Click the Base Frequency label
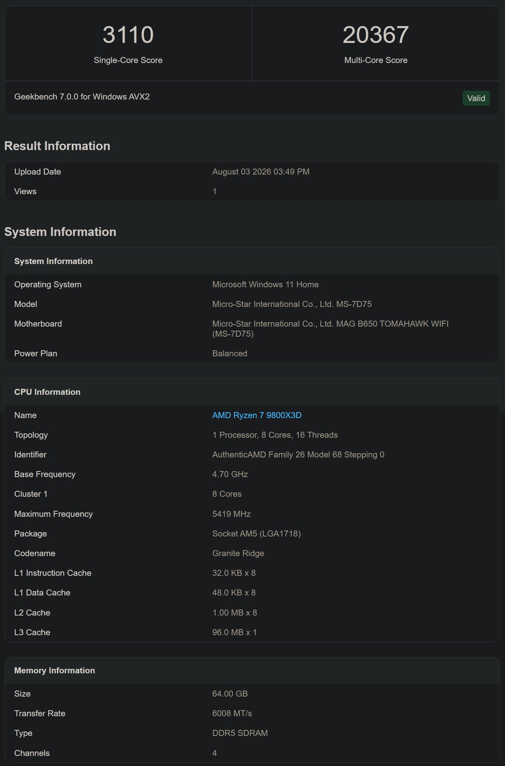 (45, 474)
